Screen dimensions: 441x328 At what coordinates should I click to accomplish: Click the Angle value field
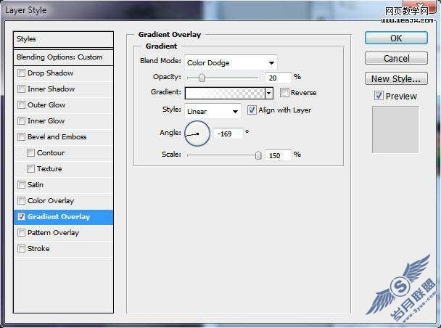(x=228, y=134)
